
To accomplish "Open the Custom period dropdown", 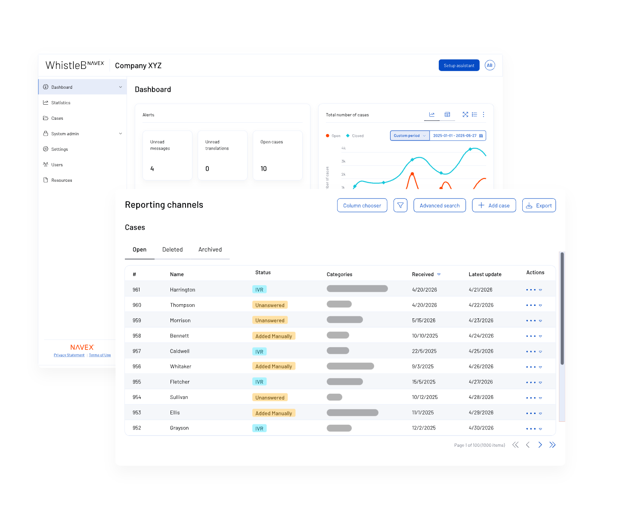I will tap(410, 136).
